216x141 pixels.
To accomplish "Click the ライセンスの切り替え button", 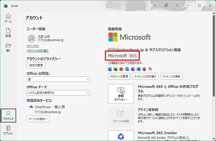I will pyautogui.click(x=145, y=76).
